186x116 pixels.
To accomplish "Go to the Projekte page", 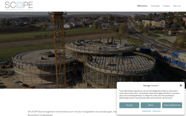I will coord(166,6).
